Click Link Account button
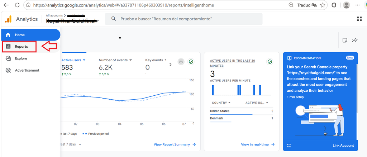Viewport: 367px width, 157px height. pyautogui.click(x=343, y=146)
